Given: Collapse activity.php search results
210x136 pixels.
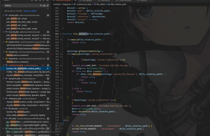Looking at the screenshot, I should [x=4, y=15].
